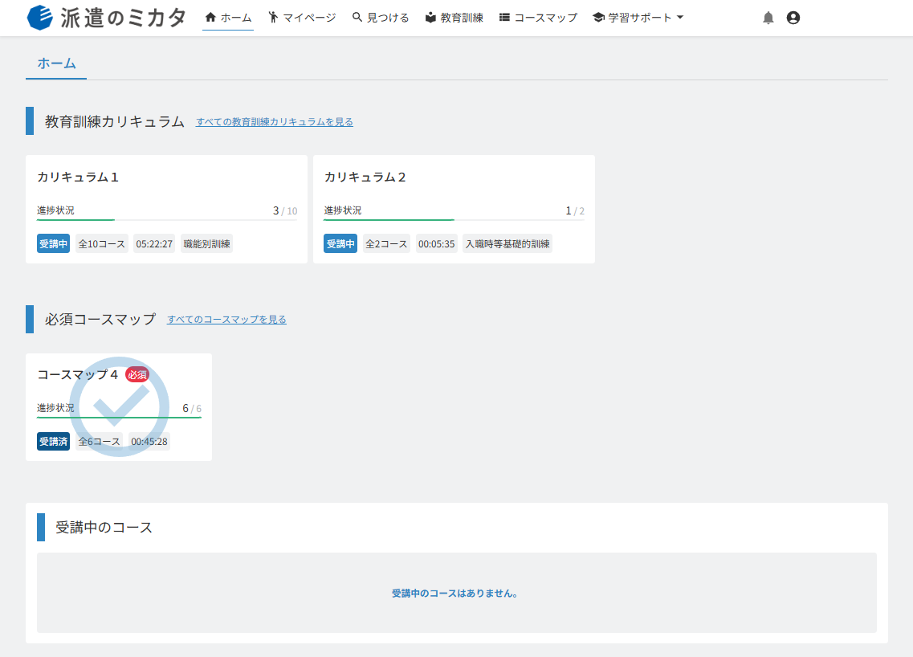Open the 見つける menu item
The height and width of the screenshot is (657, 913).
click(x=381, y=18)
